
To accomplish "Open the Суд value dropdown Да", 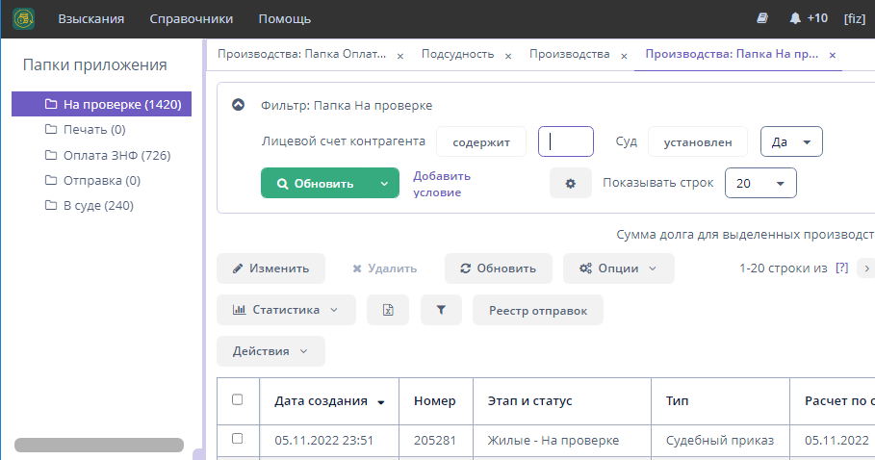I will pyautogui.click(x=790, y=141).
